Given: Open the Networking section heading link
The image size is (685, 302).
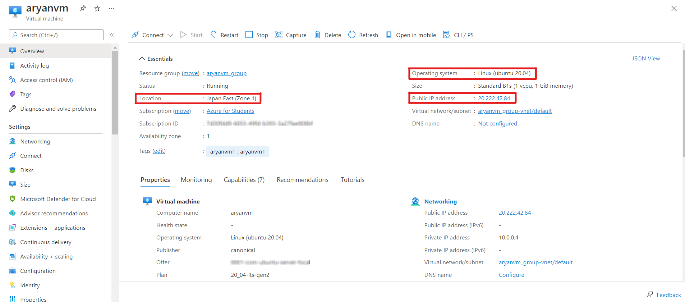Looking at the screenshot, I should pos(440,202).
